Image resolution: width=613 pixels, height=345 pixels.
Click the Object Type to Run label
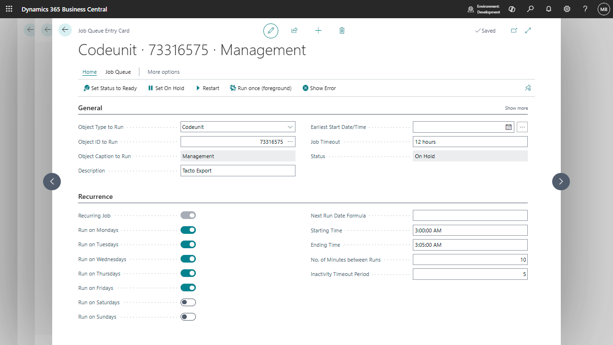(101, 127)
